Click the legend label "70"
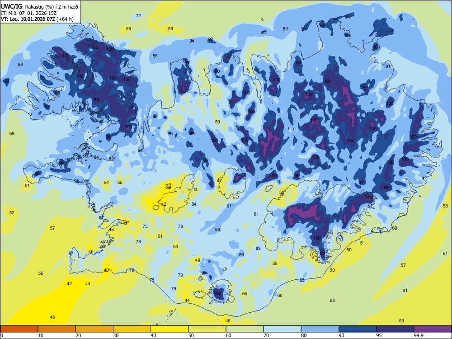Image resolution: width=452 pixels, height=339 pixels. 266,335
